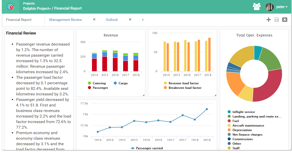The height and width of the screenshot is (153, 292).
Task: Toggle the Passenger carried legend
Action: [147, 148]
